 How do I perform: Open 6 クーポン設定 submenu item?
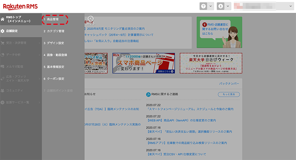tap(54, 79)
